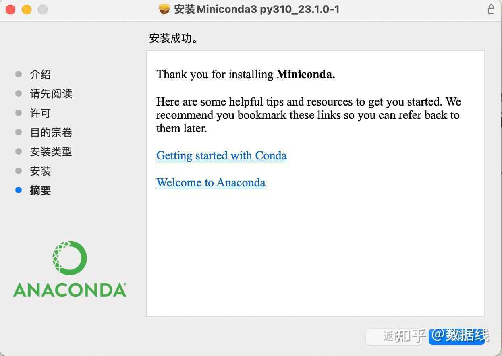Select the 请先阅读 step in sidebar
The height and width of the screenshot is (356, 502).
(x=51, y=94)
